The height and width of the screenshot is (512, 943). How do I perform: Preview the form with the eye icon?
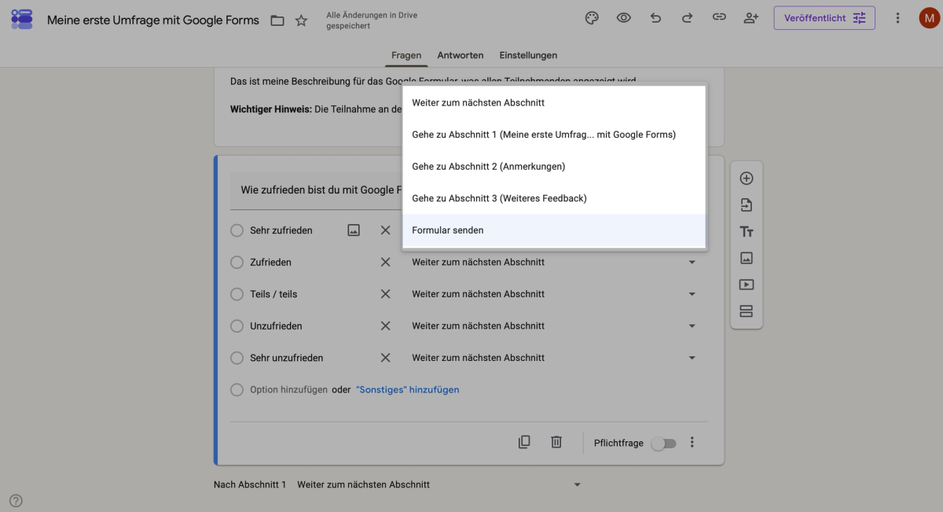click(624, 18)
